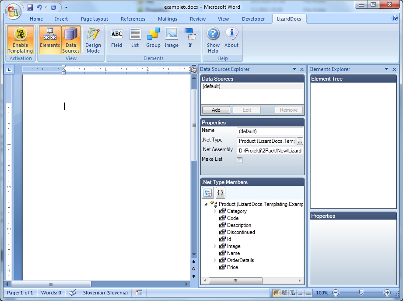
Task: Click Add data source button
Action: [216, 110]
